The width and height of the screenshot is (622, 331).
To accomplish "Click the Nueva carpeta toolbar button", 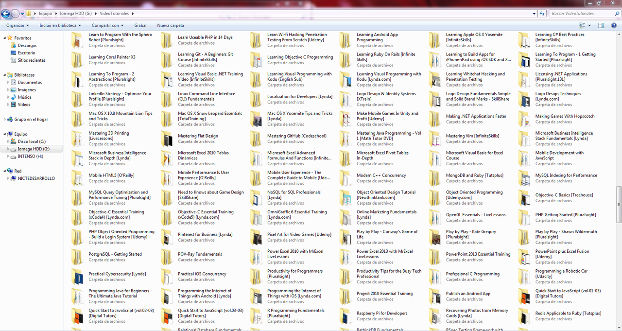I will [x=171, y=25].
